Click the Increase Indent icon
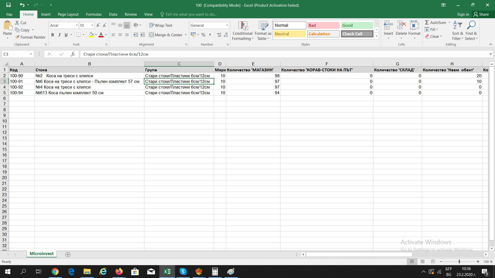495x278 pixels. click(142, 35)
